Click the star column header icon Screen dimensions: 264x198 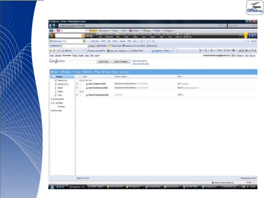pyautogui.click(x=80, y=77)
